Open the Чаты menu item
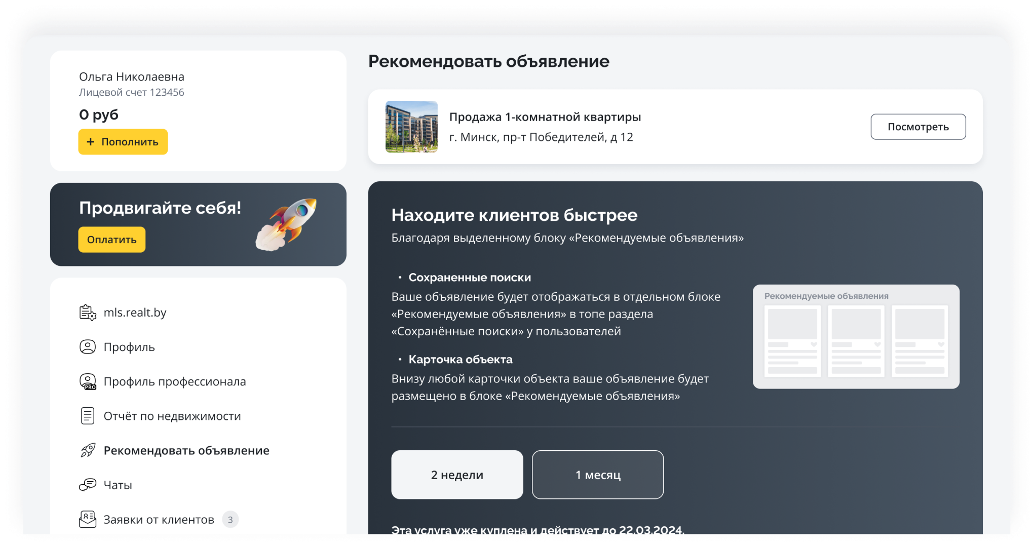The image size is (1034, 546). pos(118,485)
